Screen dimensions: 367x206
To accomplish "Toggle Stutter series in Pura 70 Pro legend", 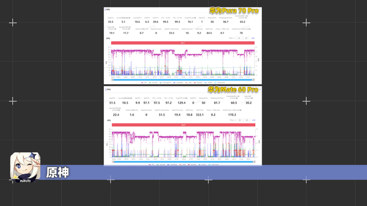I will click(x=208, y=82).
